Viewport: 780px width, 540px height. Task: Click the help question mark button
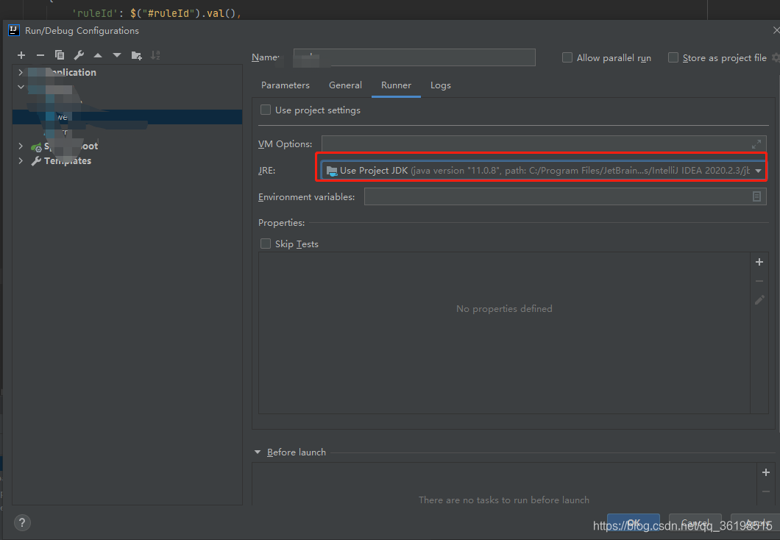tap(22, 522)
